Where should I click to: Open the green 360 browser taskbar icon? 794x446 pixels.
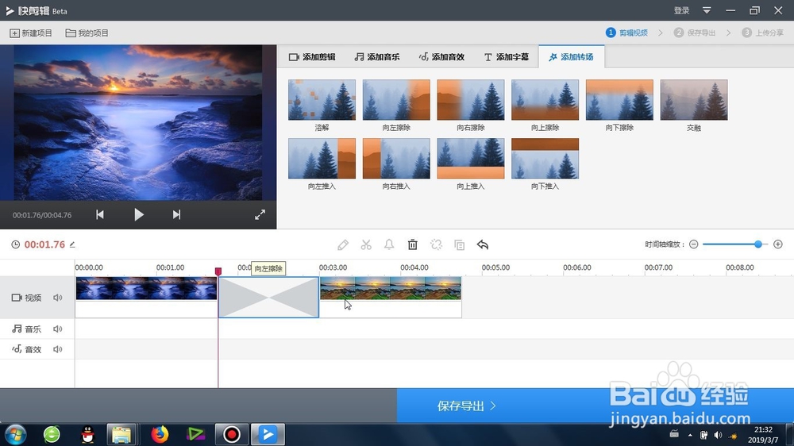(52, 434)
